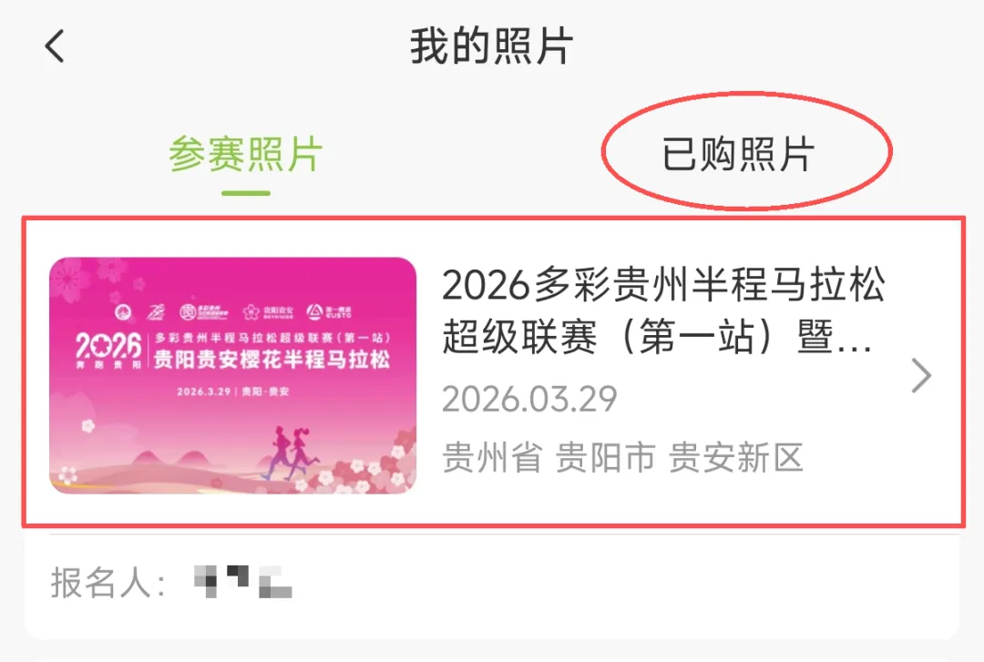The width and height of the screenshot is (984, 662).
Task: Click the event date 2026.03.29
Action: click(x=529, y=399)
